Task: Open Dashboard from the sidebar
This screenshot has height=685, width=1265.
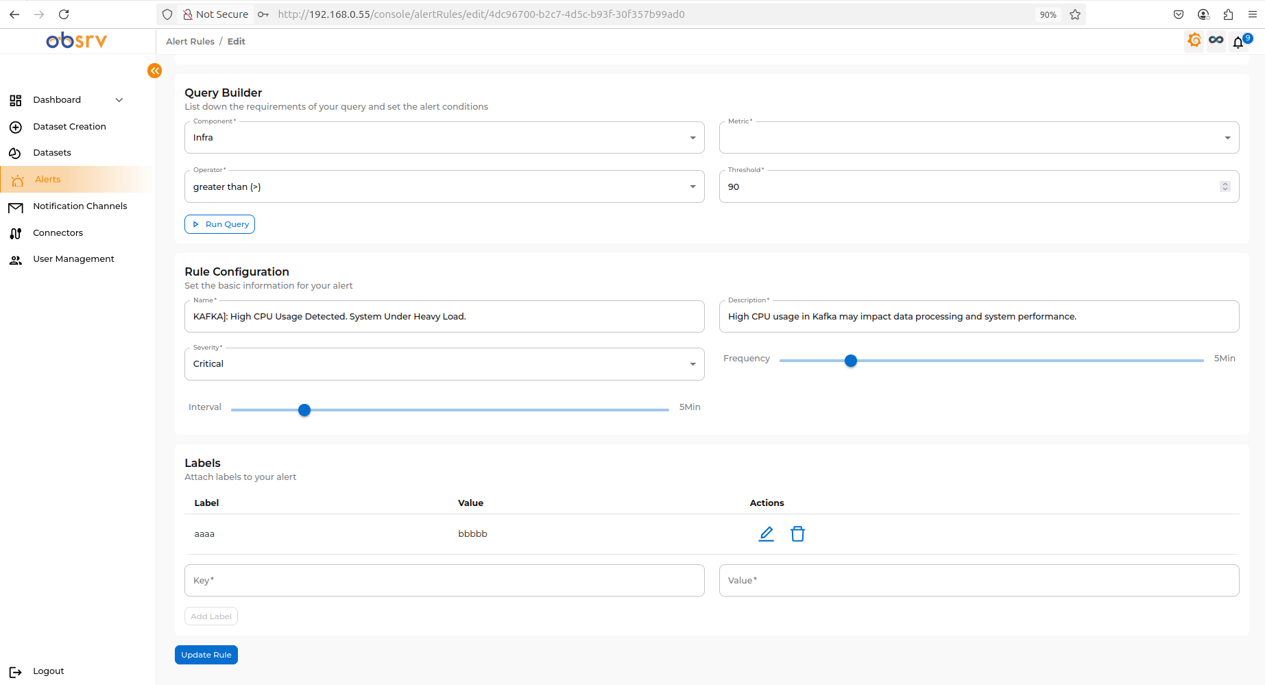Action: coord(57,100)
